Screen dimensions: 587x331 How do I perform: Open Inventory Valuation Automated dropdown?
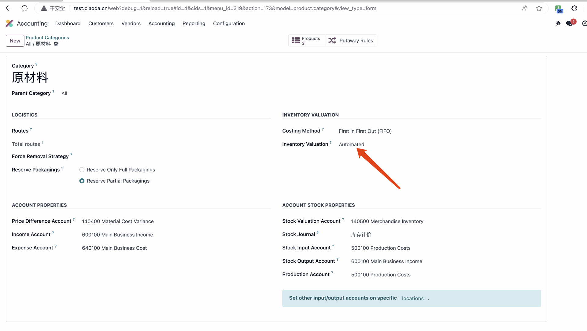point(351,145)
